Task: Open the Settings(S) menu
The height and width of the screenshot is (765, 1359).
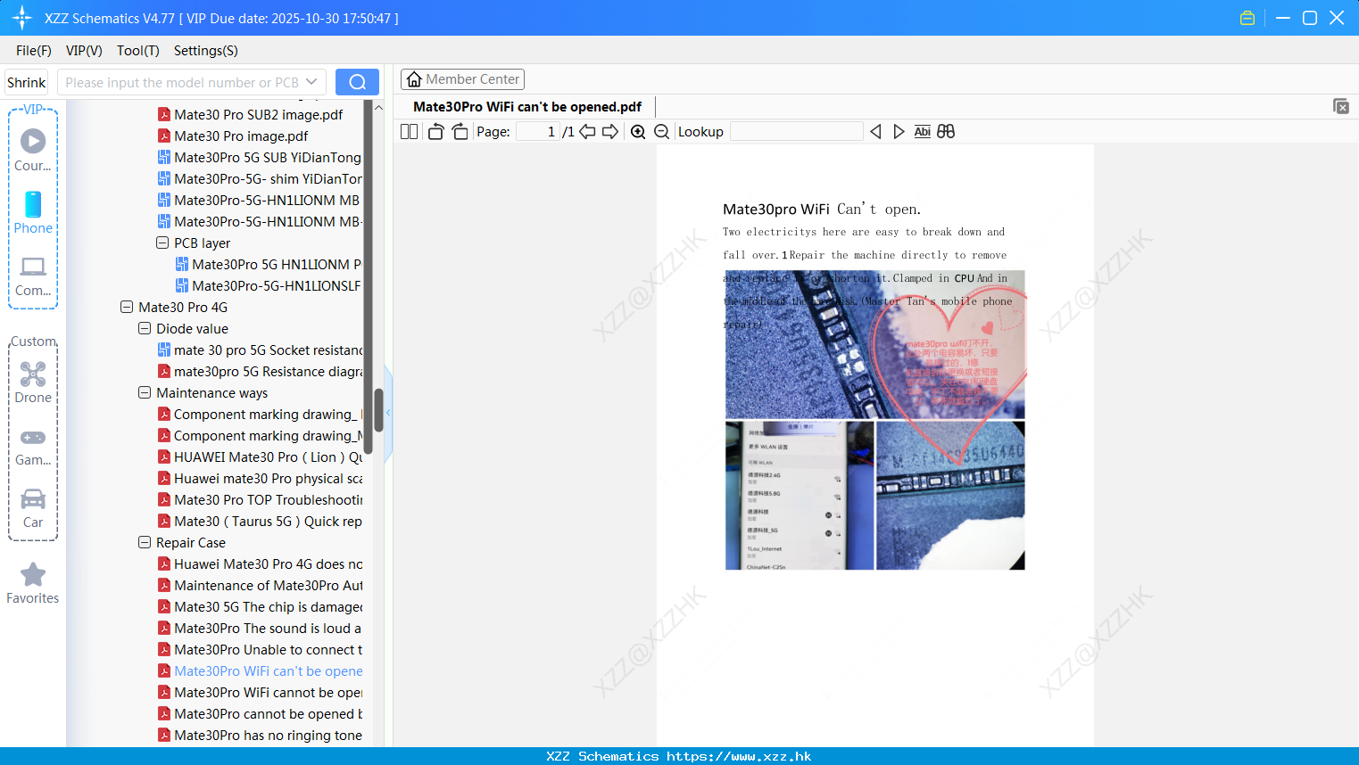Action: pyautogui.click(x=206, y=51)
